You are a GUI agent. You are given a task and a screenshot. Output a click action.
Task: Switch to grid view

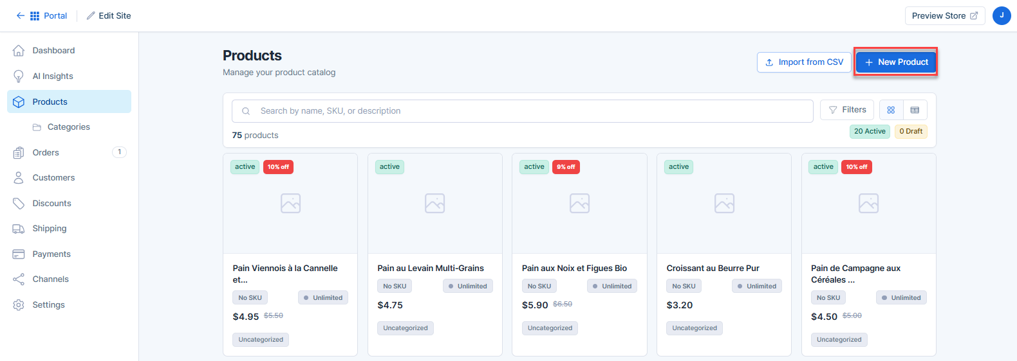[x=891, y=110]
